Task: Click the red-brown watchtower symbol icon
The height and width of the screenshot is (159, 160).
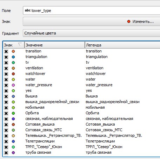Action: click(13, 74)
